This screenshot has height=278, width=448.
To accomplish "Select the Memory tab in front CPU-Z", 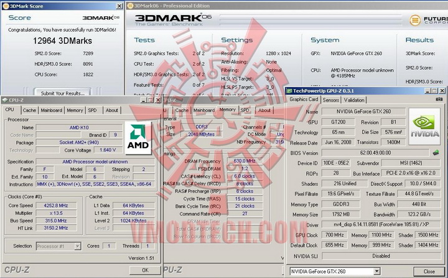I will point(75,110).
